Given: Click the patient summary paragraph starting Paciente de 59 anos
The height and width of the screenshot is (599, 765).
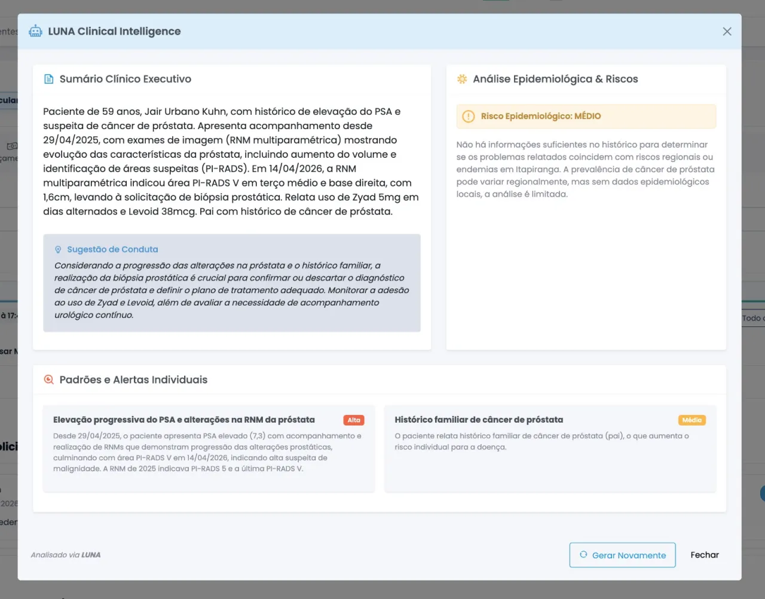Looking at the screenshot, I should tap(231, 161).
